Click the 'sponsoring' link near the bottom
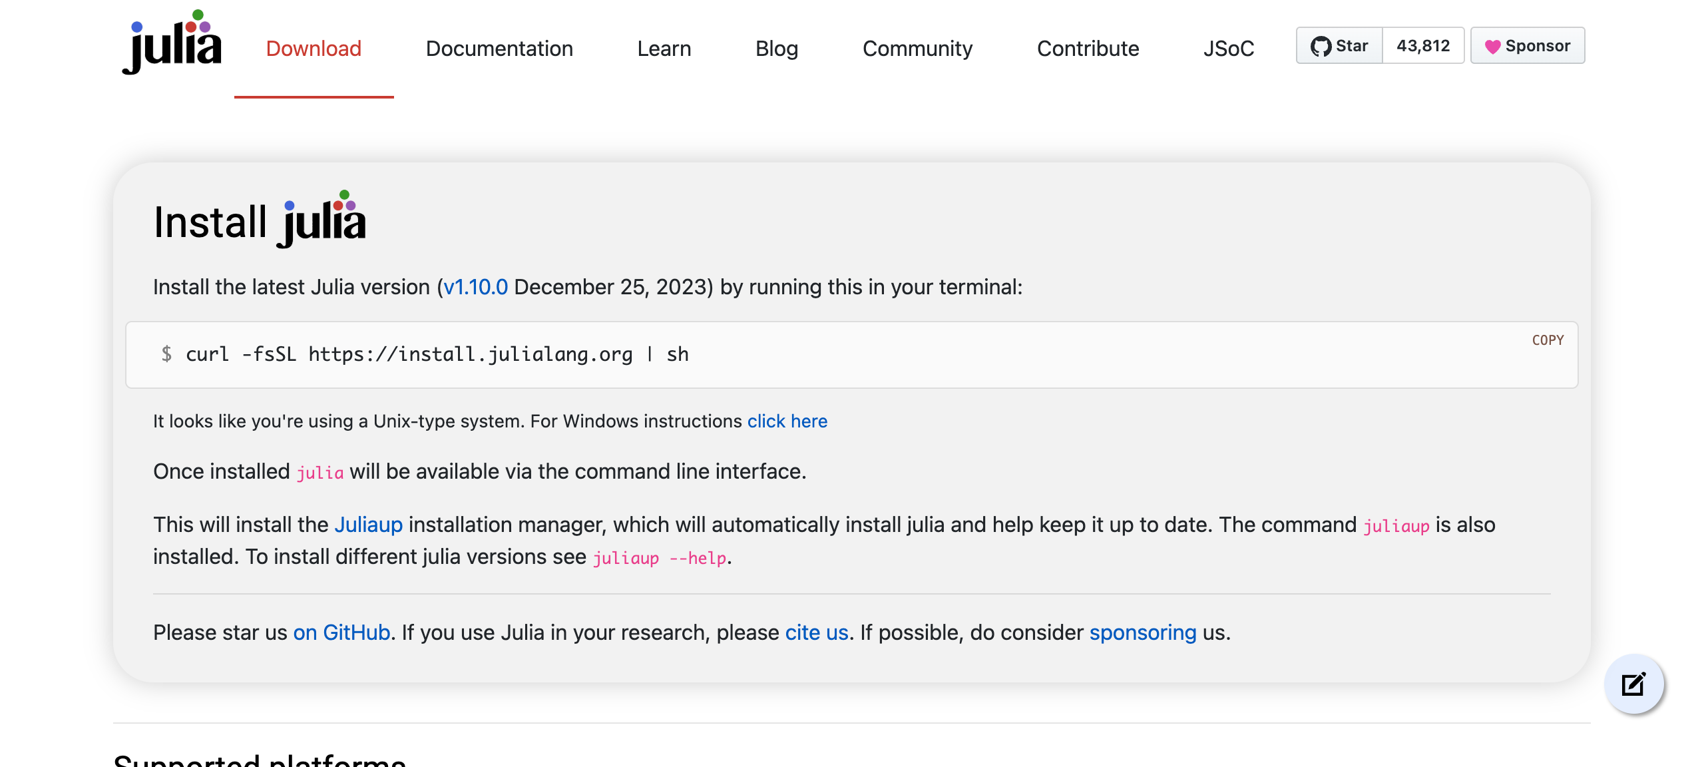Viewport: 1704px width, 767px height. (1142, 633)
